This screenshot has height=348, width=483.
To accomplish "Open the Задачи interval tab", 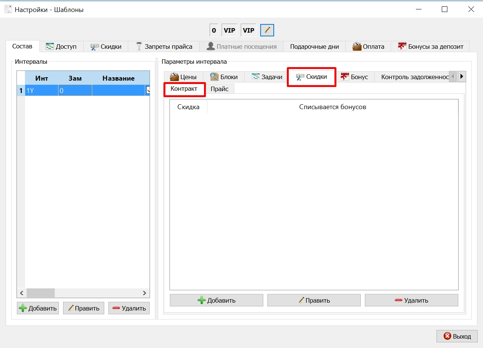I will pyautogui.click(x=267, y=77).
